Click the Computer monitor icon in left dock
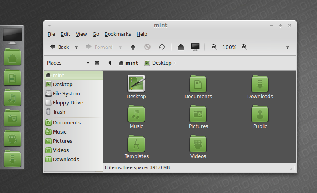The width and height of the screenshot is (317, 193). pyautogui.click(x=12, y=36)
